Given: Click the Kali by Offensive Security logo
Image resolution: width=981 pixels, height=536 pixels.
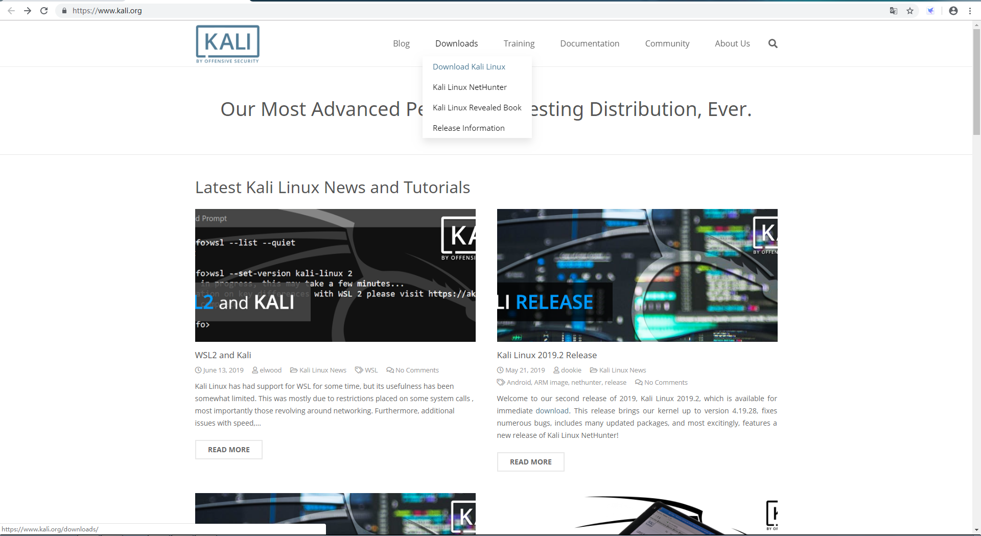Looking at the screenshot, I should point(227,43).
